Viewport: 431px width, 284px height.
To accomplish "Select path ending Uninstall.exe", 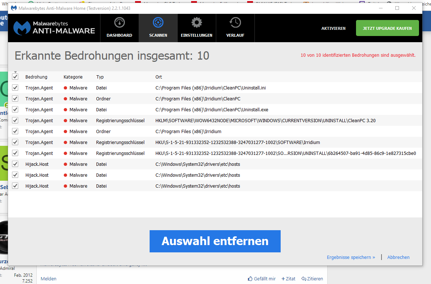I will (x=211, y=109).
